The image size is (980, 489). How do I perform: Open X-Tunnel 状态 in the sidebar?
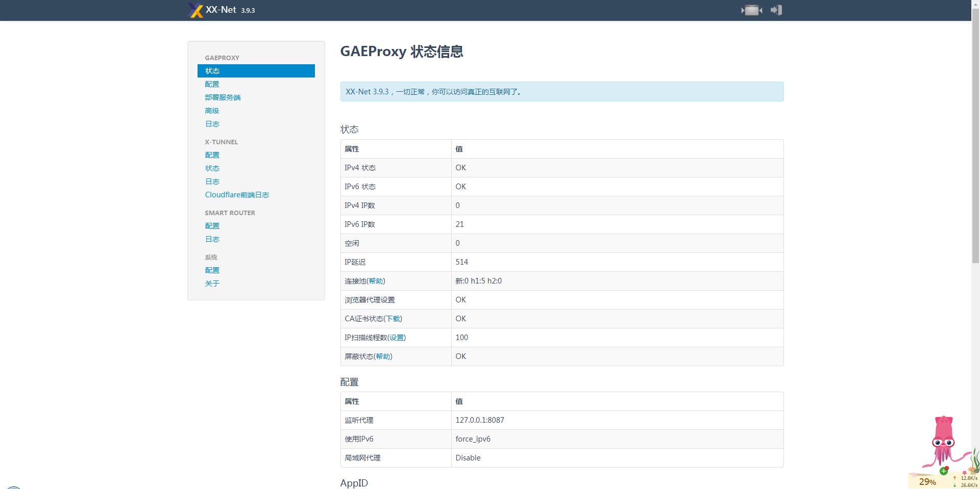coord(212,168)
